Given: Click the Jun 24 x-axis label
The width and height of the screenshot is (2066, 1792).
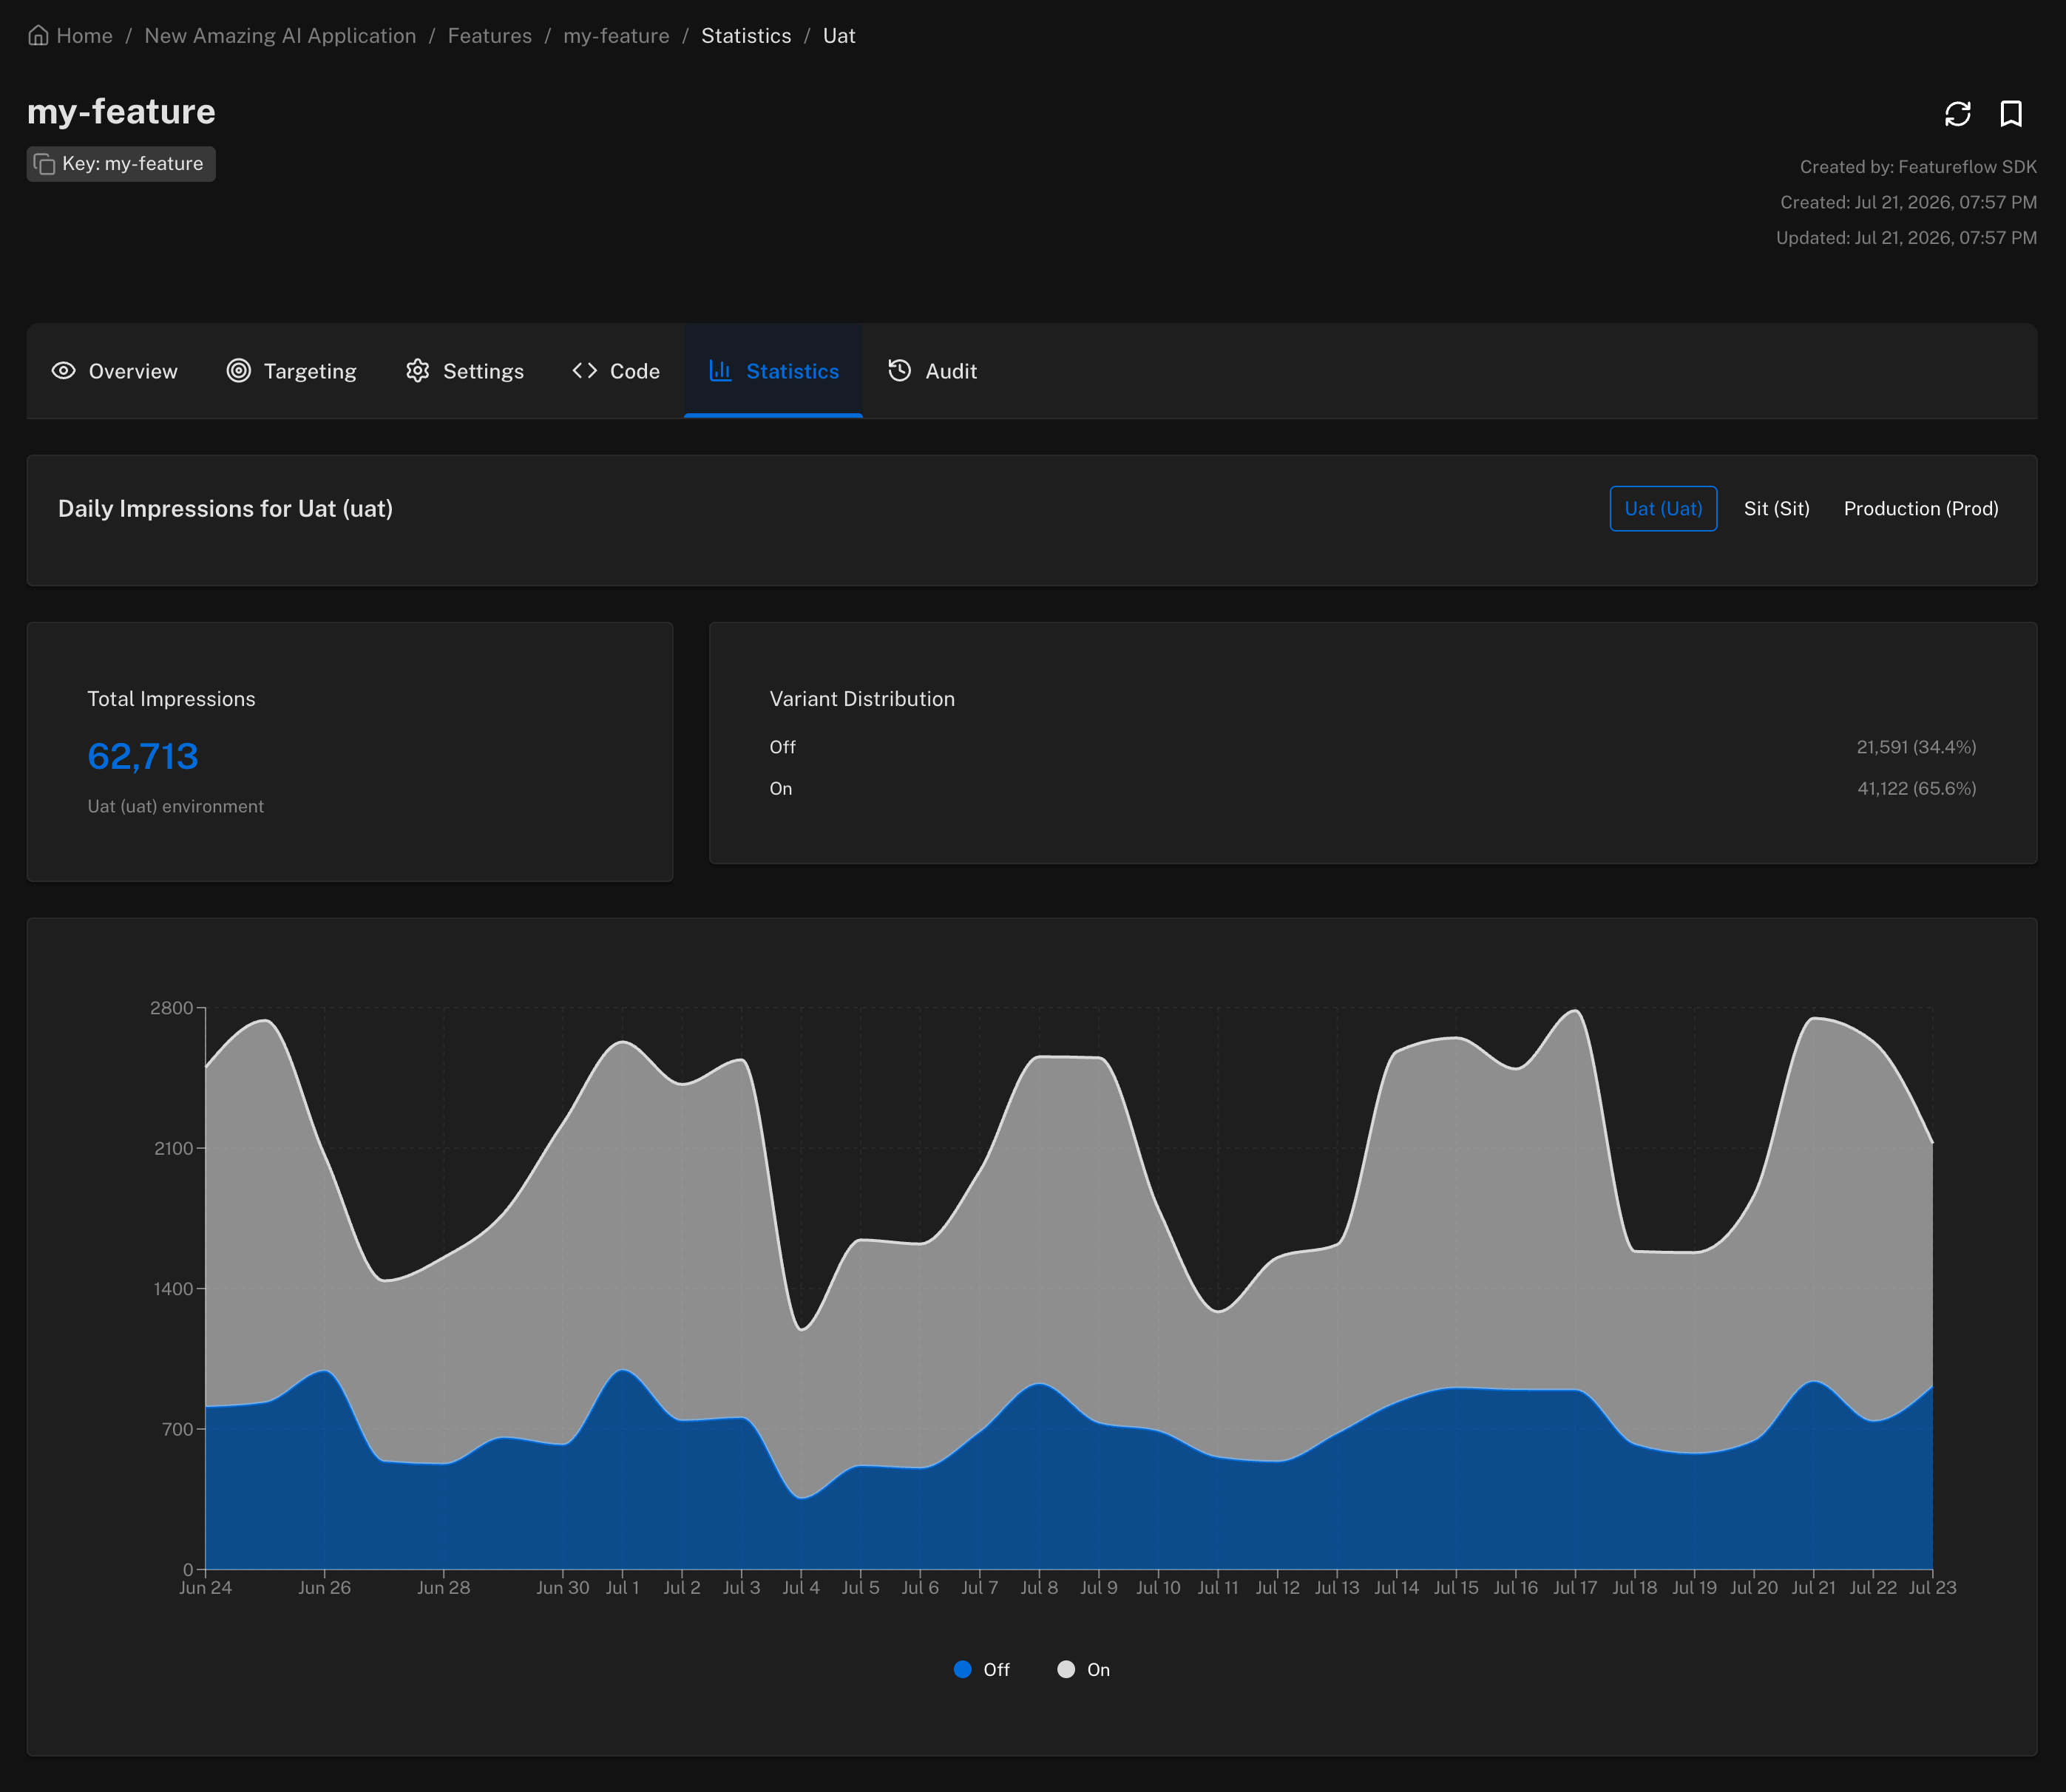Looking at the screenshot, I should (x=205, y=1587).
